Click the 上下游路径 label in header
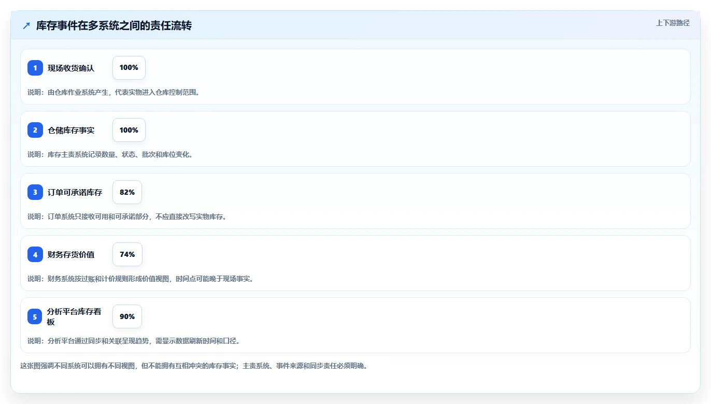The width and height of the screenshot is (711, 404). pos(673,23)
